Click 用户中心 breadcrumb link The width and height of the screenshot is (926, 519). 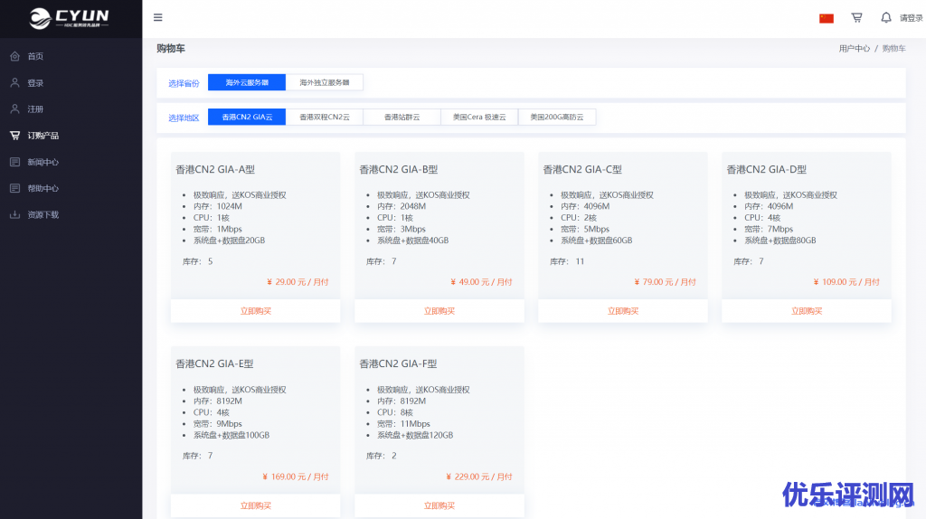tap(854, 49)
